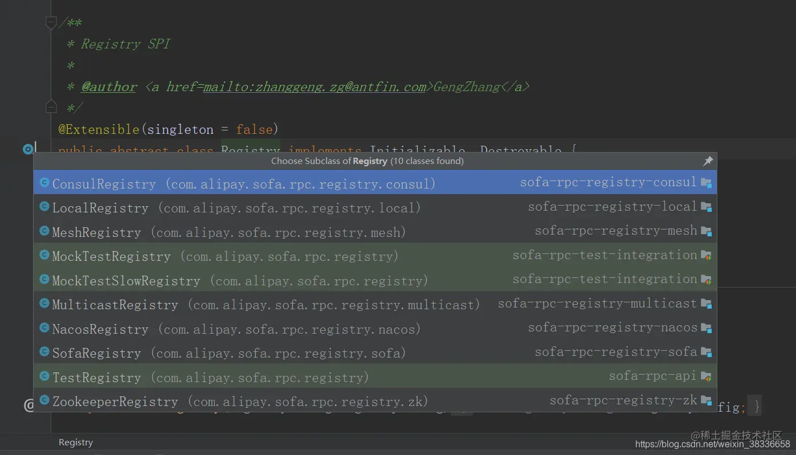This screenshot has width=796, height=455.
Task: Pin the Choose Subclass popup
Action: pyautogui.click(x=708, y=161)
